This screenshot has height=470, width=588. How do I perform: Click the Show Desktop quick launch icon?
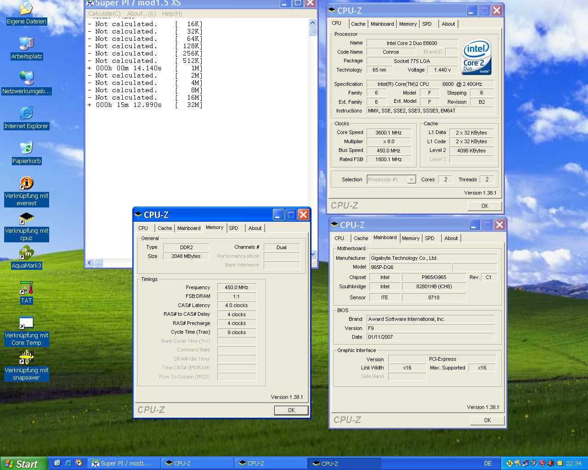coord(57,463)
